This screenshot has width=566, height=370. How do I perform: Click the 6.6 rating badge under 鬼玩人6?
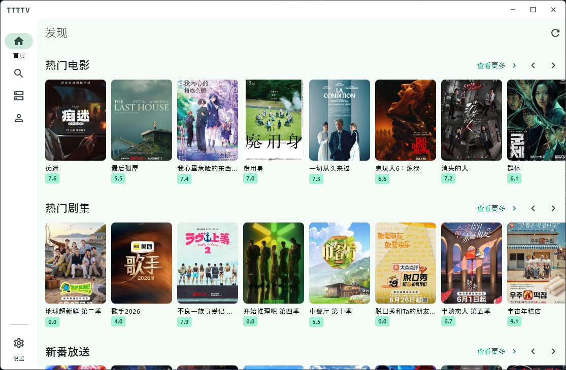click(382, 179)
